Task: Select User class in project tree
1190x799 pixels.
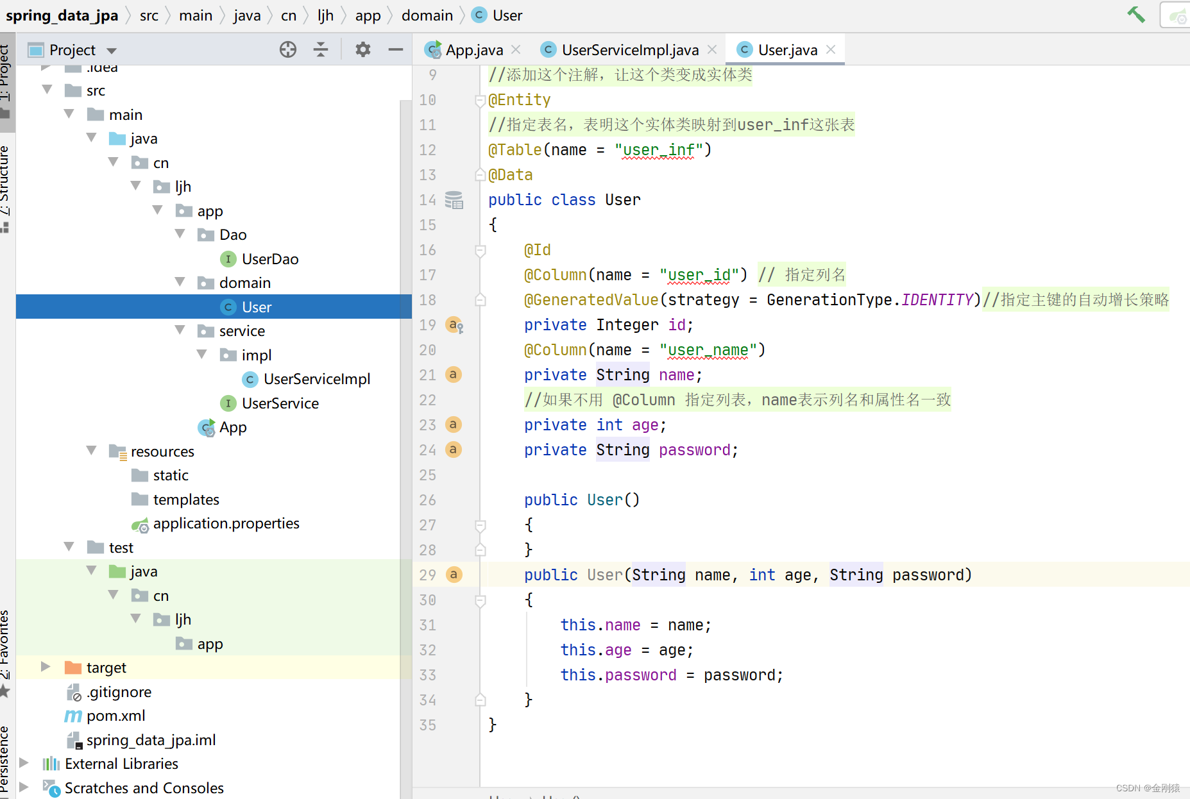Action: [214, 307]
